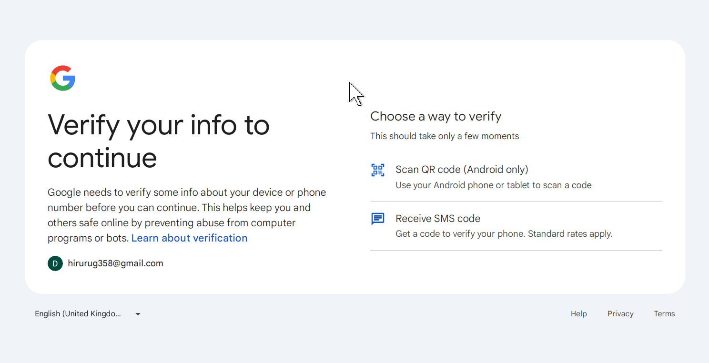Click the 'Choose a way to verify' heading
Image resolution: width=709 pixels, height=363 pixels.
436,117
